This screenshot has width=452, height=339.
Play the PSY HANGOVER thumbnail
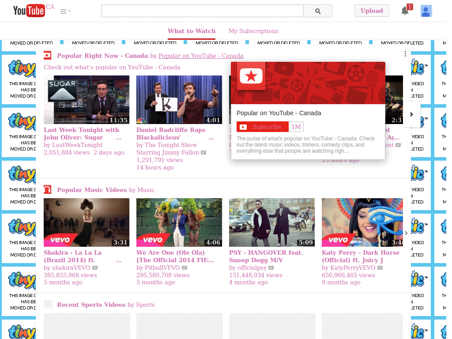tap(272, 222)
